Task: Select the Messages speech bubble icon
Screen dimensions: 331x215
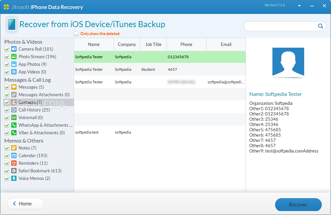Action: [14, 87]
